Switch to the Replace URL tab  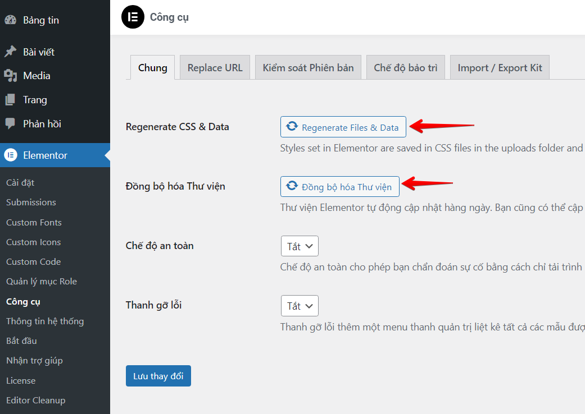coord(215,67)
